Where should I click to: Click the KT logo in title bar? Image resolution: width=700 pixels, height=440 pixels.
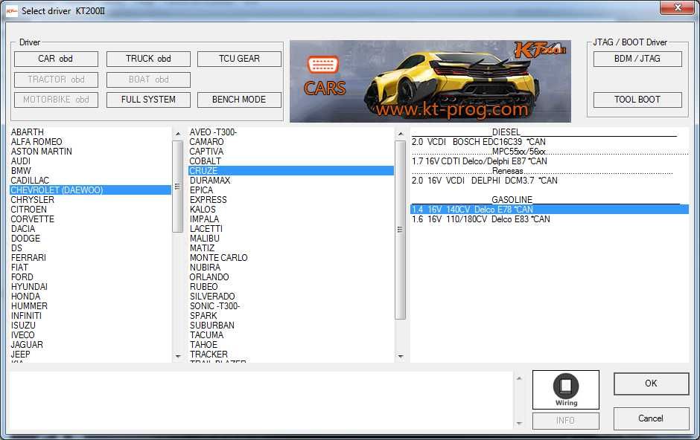pos(12,10)
